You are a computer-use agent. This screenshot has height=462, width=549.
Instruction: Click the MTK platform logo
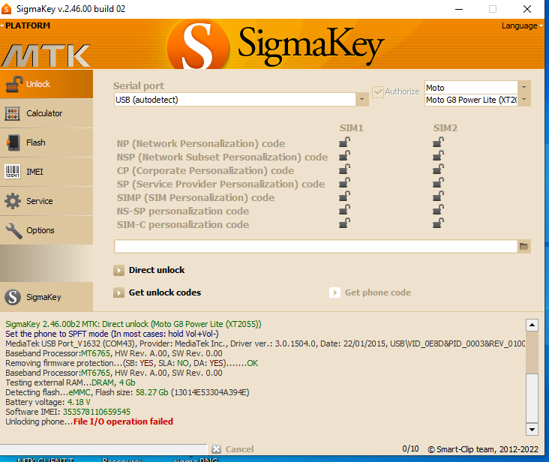[46, 55]
